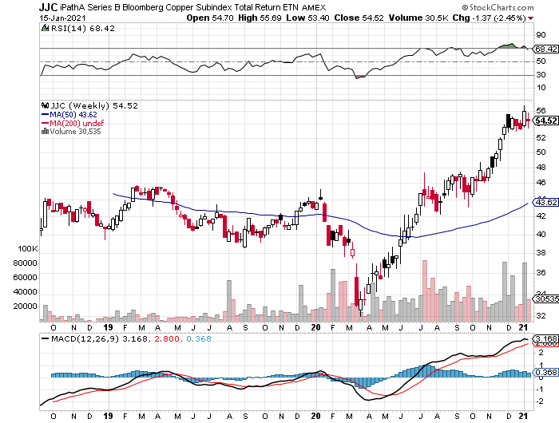559x423 pixels.
Task: Click the green RSI indicator icon
Action: click(45, 28)
